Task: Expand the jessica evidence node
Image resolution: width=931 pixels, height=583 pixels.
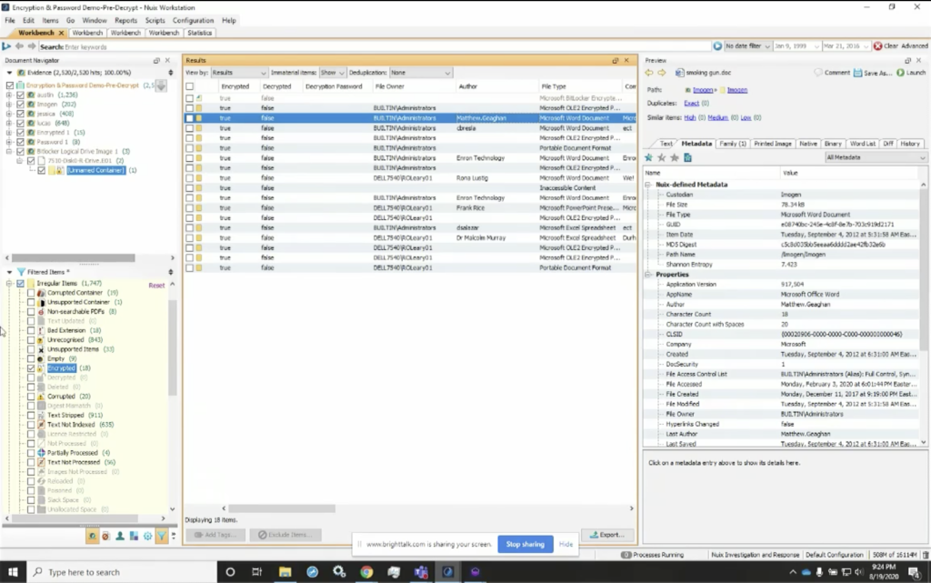Action: [x=9, y=114]
